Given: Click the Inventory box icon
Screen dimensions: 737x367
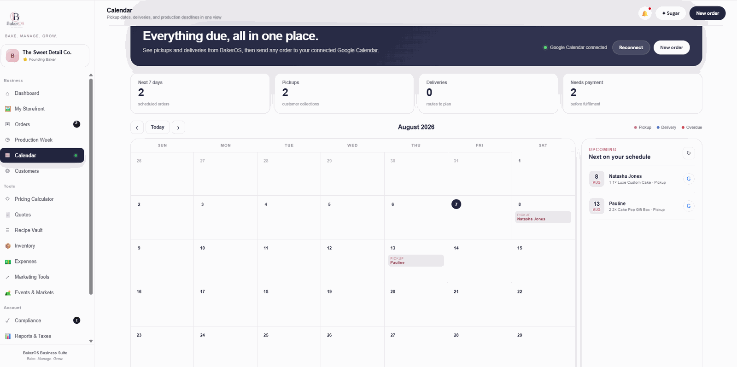Looking at the screenshot, I should [7, 246].
